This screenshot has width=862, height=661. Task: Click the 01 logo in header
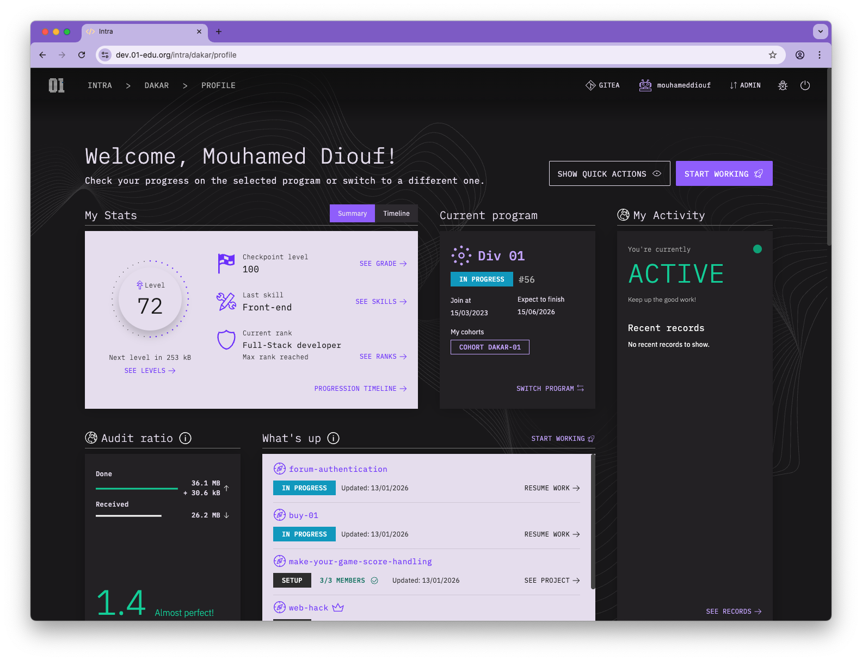click(x=56, y=85)
